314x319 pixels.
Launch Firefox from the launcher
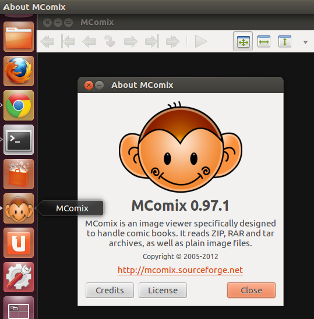tap(19, 71)
